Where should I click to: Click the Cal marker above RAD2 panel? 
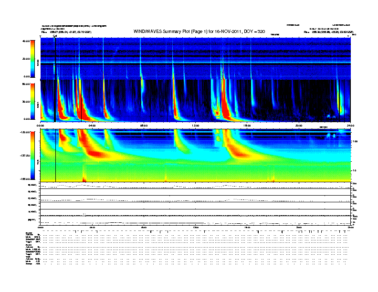(x=55, y=36)
